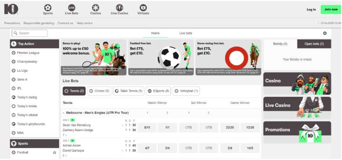The image size is (342, 160).
Task: Click the Premier League ball icon
Action: click(14, 53)
